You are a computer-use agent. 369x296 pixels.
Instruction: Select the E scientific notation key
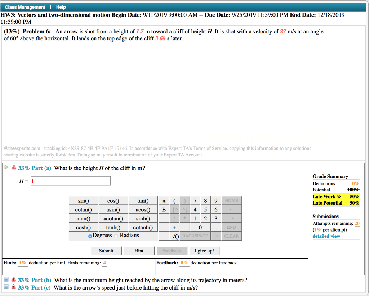tap(164, 209)
